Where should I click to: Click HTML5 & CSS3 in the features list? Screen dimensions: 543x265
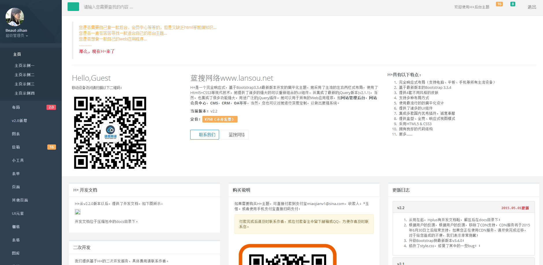419,124
